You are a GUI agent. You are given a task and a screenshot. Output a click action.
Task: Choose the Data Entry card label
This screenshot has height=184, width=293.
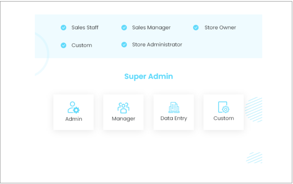point(174,118)
